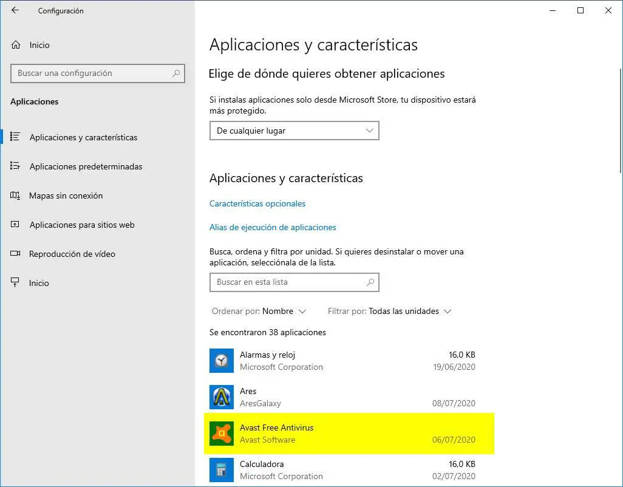This screenshot has width=623, height=487.
Task: Go back with the arrow icon
Action: coord(15,10)
